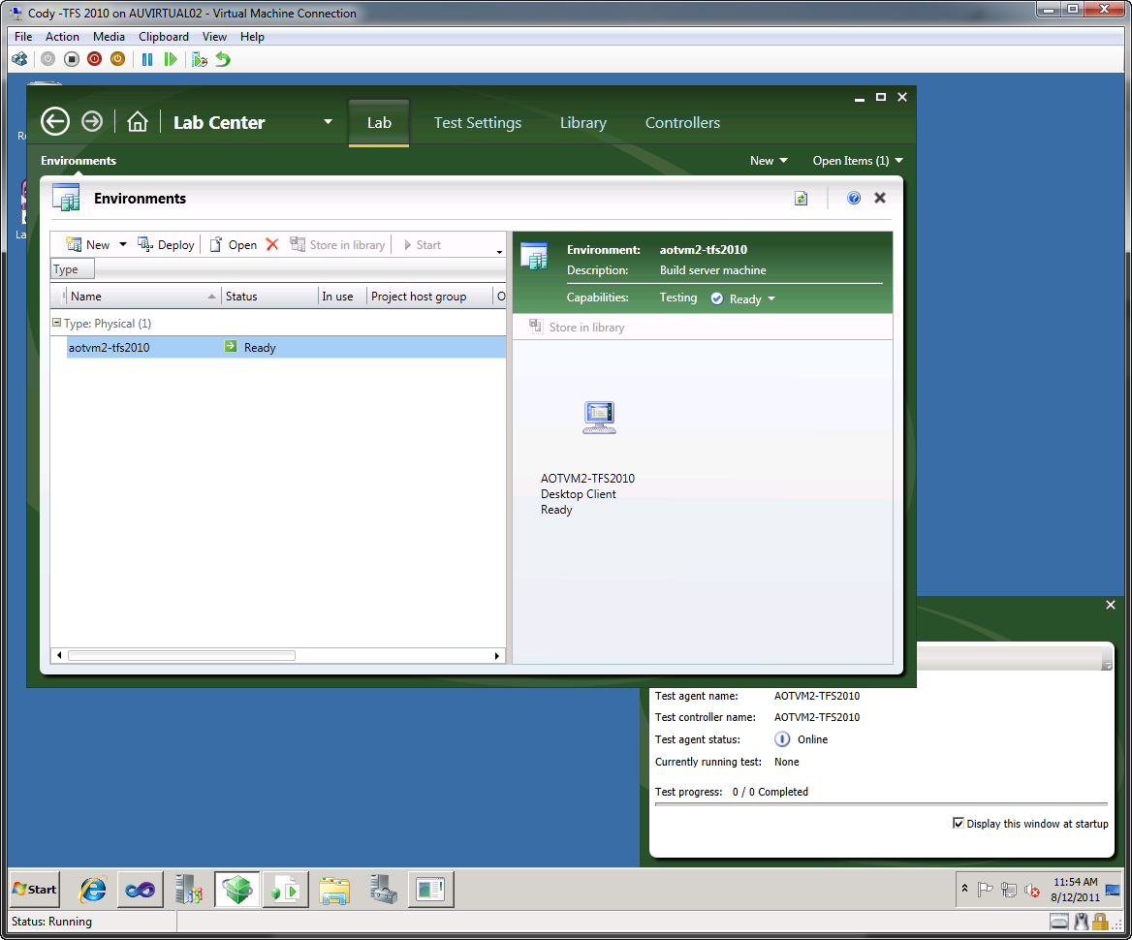Click the Revert green arrow icon
This screenshot has width=1132, height=940.
[x=223, y=59]
